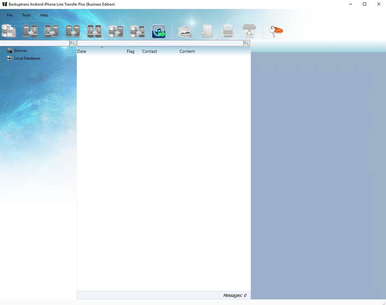Click the printer icon in toolbar
The height and width of the screenshot is (305, 386).
228,31
